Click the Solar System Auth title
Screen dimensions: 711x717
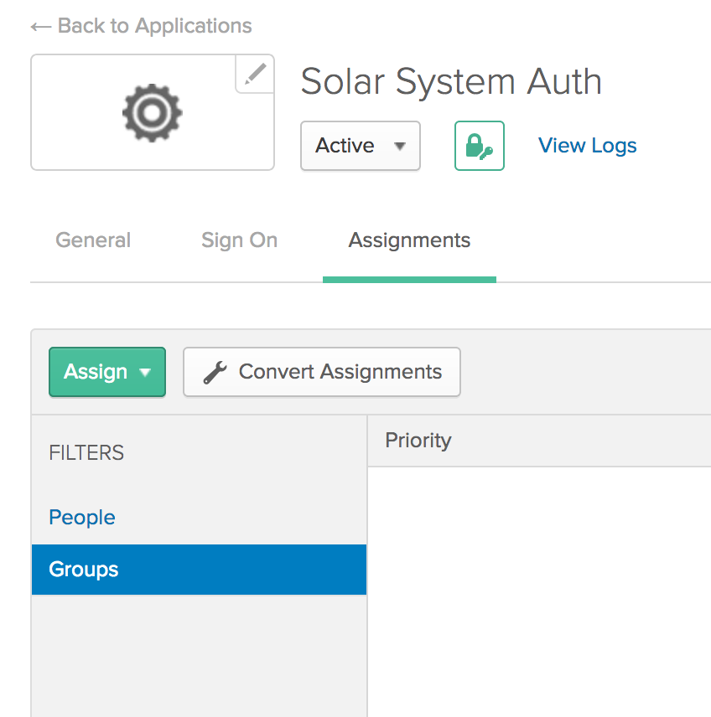[451, 82]
